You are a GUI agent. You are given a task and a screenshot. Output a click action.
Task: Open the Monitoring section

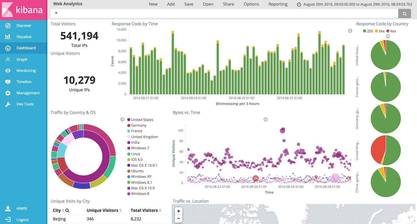pos(26,70)
